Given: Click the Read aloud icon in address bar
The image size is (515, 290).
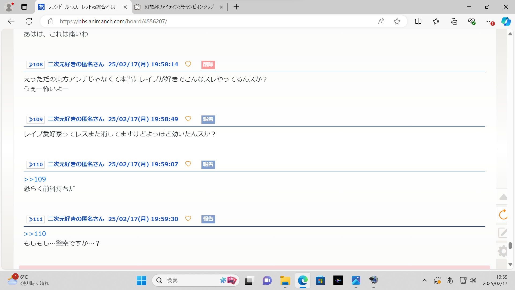Looking at the screenshot, I should pyautogui.click(x=381, y=21).
